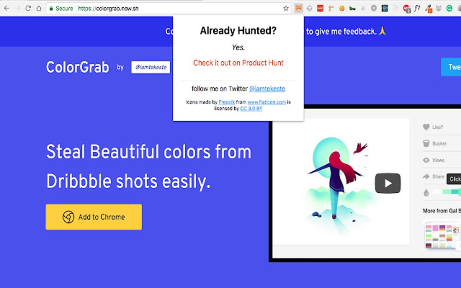This screenshot has height=288, width=461.
Task: Click the Chrome logo inside the Add to Chrome button
Action: click(69, 217)
